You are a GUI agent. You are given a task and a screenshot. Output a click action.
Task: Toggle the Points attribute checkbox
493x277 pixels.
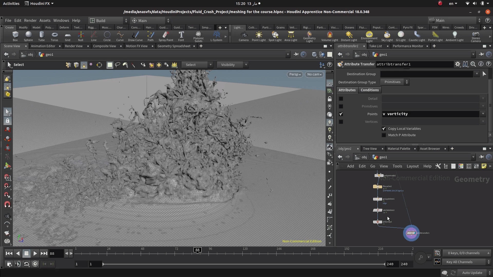[341, 114]
